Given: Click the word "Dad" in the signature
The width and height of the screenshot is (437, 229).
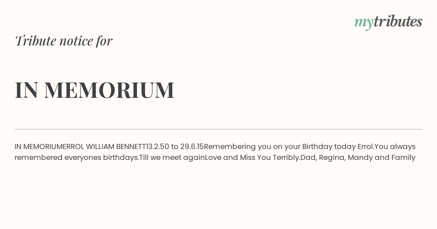Looking at the screenshot, I should point(307,158).
